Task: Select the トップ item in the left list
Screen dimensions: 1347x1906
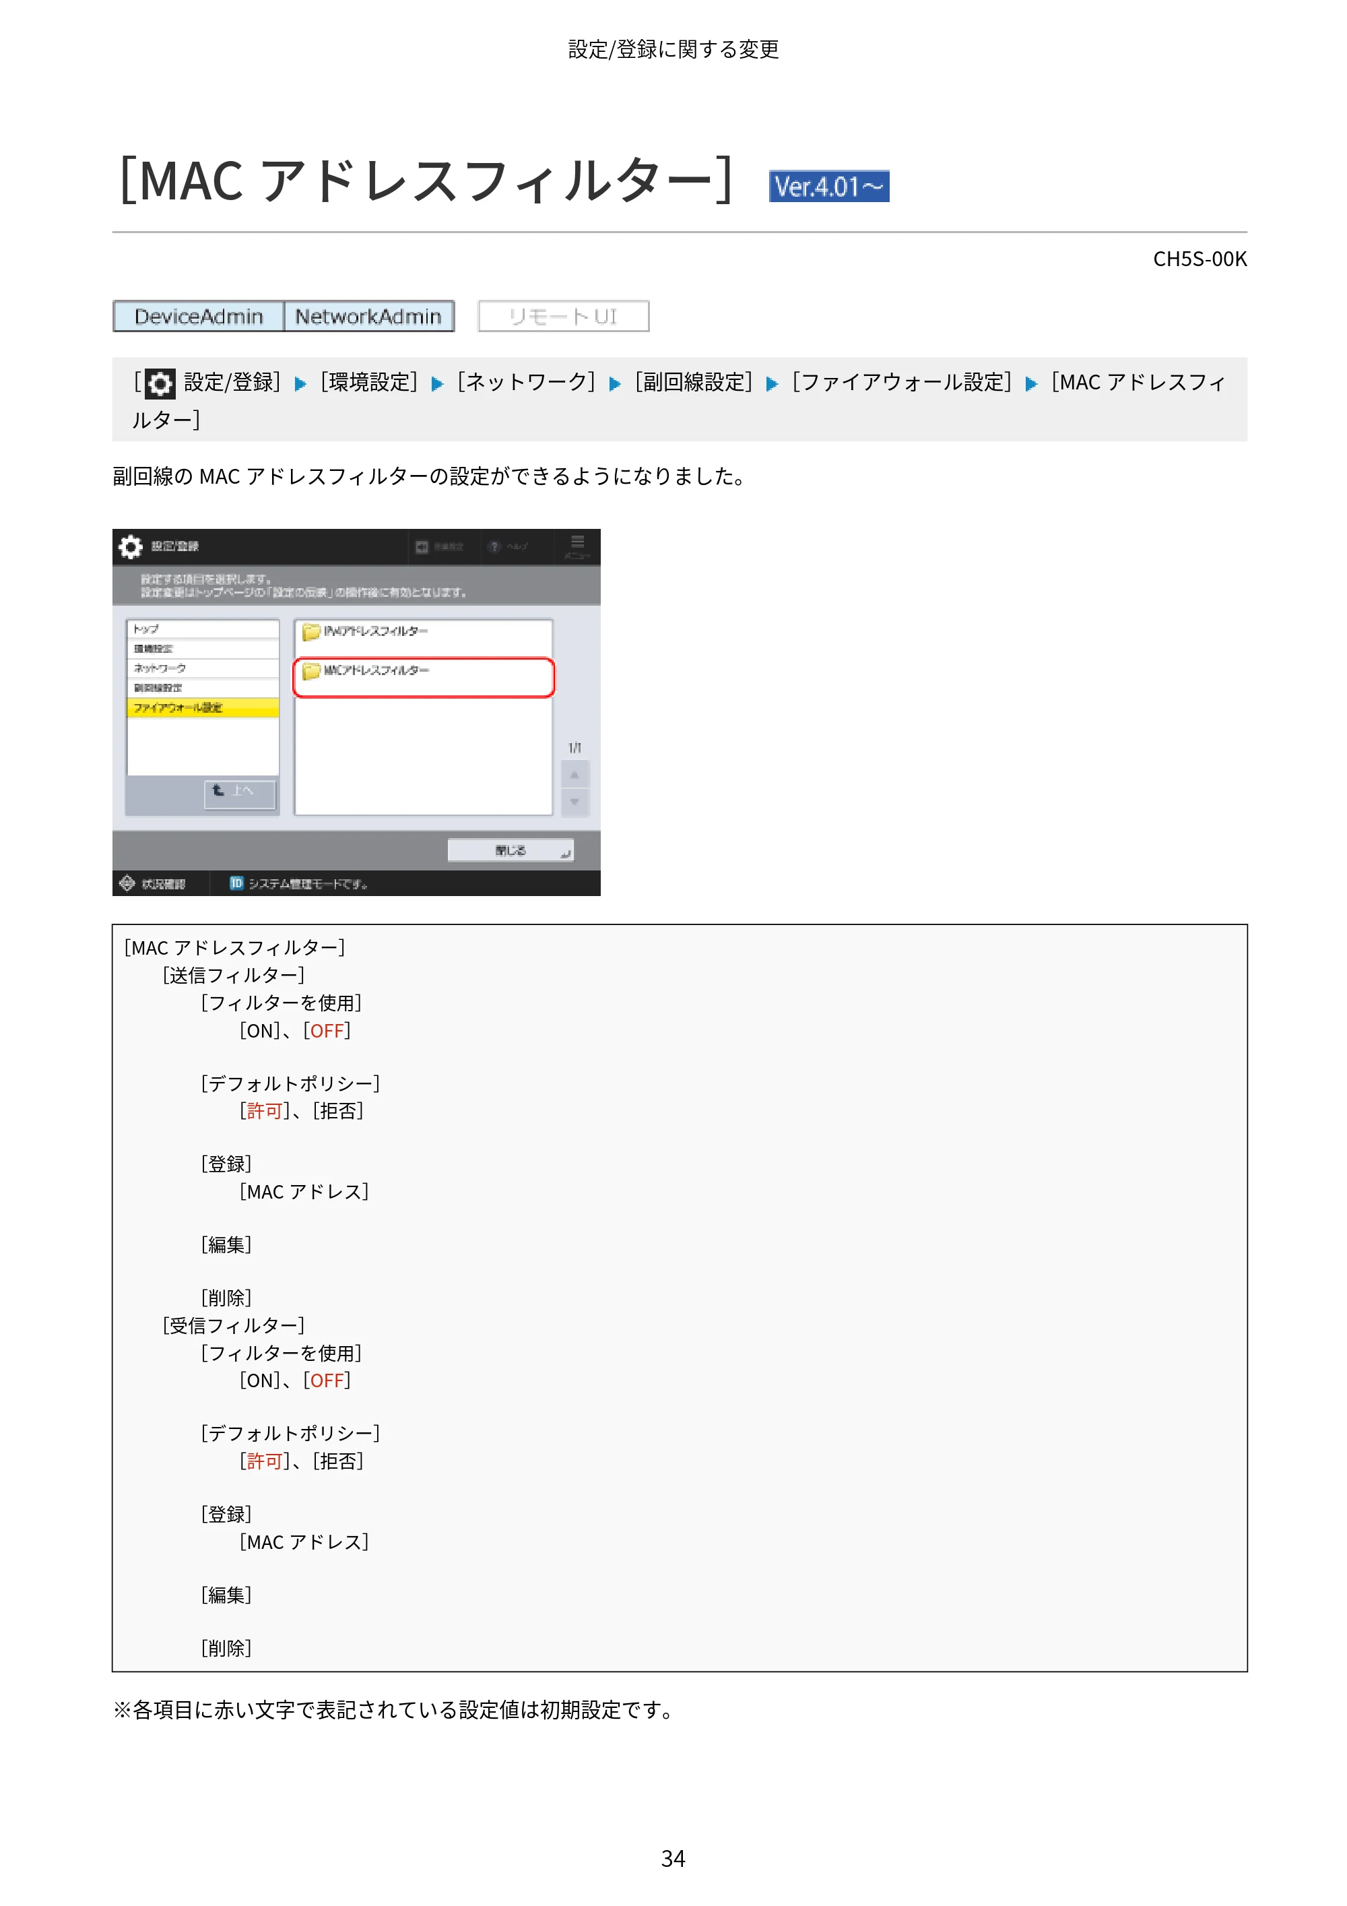Action: click(203, 629)
